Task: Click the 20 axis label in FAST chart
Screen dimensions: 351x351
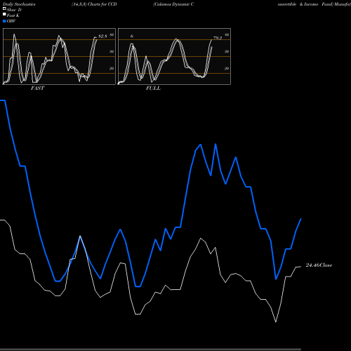Action: click(x=112, y=68)
